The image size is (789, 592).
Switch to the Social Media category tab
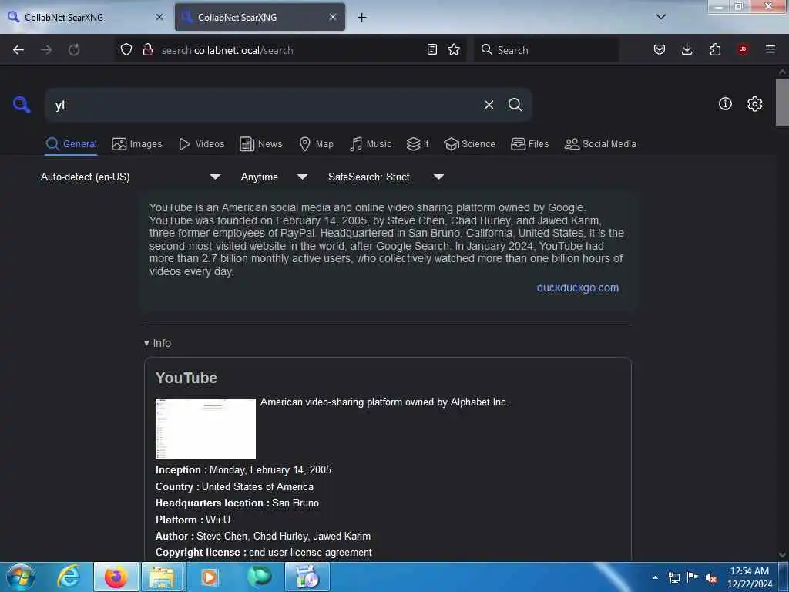600,144
